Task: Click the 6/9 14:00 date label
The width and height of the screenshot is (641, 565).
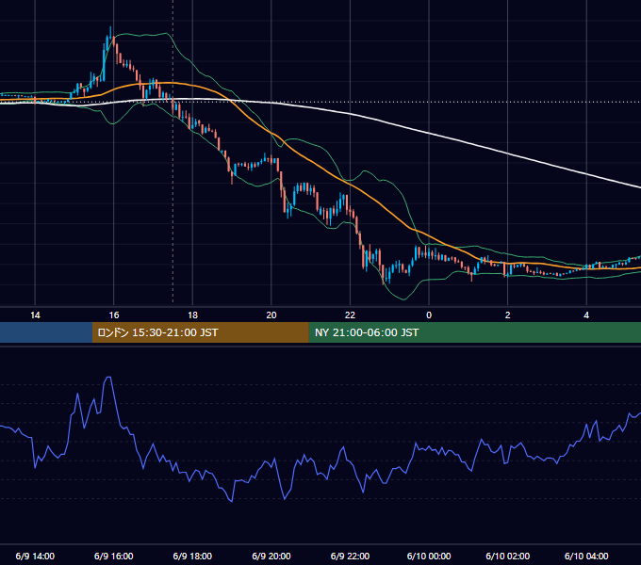Action: 35,556
